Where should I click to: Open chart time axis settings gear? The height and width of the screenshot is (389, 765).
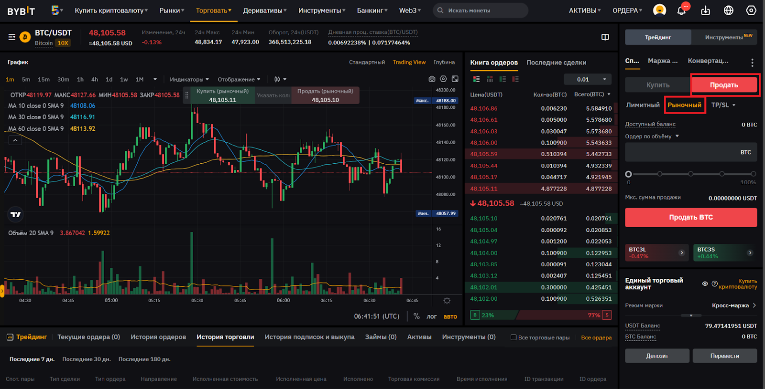447,301
